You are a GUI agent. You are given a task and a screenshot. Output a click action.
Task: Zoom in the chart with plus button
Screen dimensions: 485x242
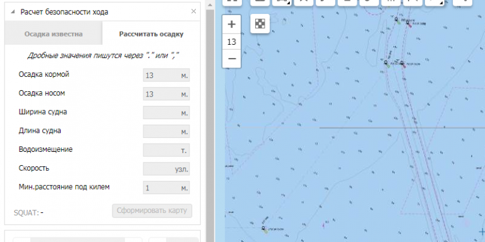coord(232,24)
